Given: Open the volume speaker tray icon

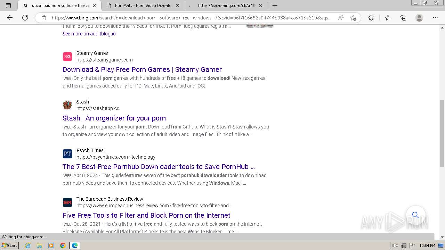Looking at the screenshot, I should click(x=395, y=245).
